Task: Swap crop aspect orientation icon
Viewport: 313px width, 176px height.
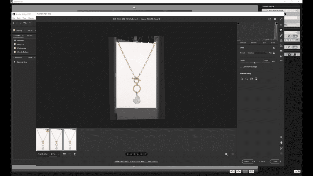Action: tap(270, 53)
